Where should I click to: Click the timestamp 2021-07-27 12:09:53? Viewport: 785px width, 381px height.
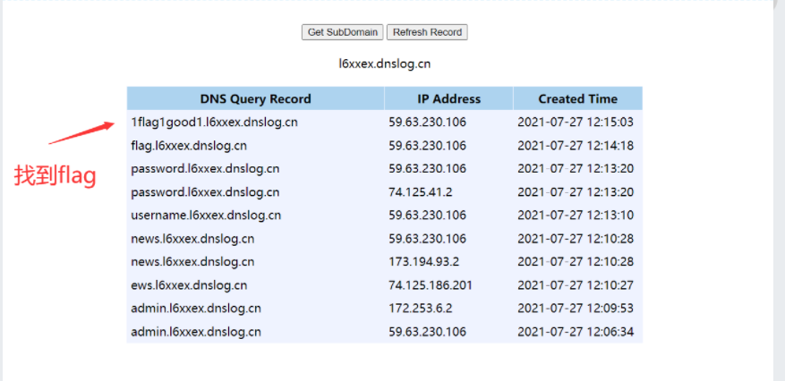pos(576,308)
